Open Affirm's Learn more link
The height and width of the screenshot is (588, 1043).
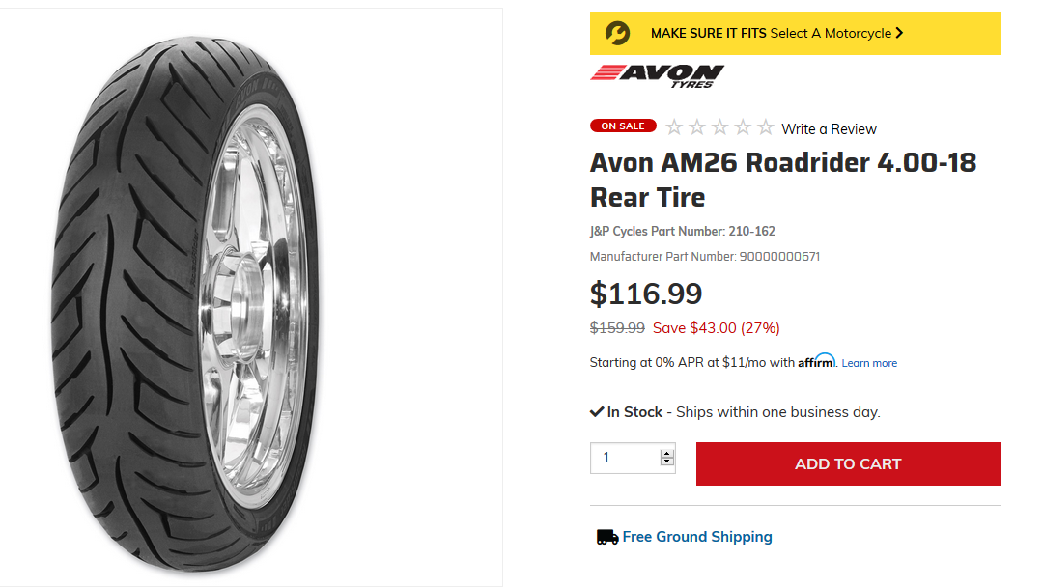[869, 363]
